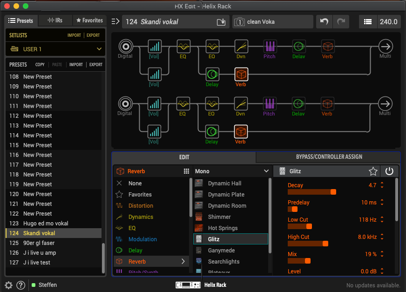Choose the Hot Springs reverb model
This screenshot has width=406, height=292.
[230, 228]
